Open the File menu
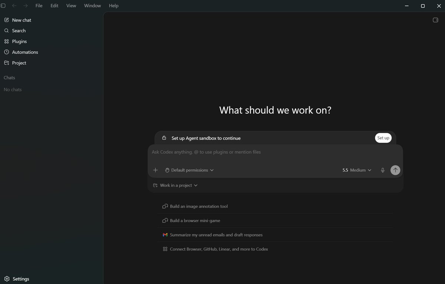The height and width of the screenshot is (284, 445). (x=39, y=6)
